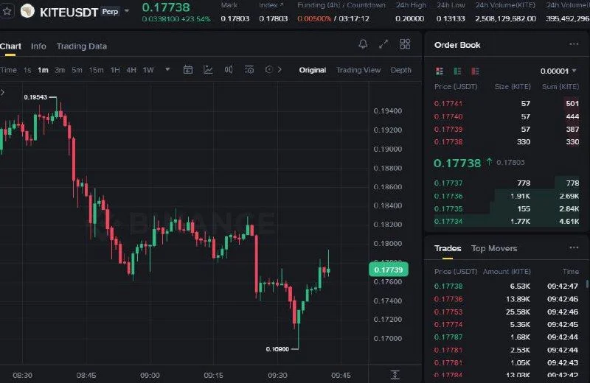Click the chart high label 0.19543
Image resolution: width=590 pixels, height=383 pixels.
pyautogui.click(x=35, y=97)
